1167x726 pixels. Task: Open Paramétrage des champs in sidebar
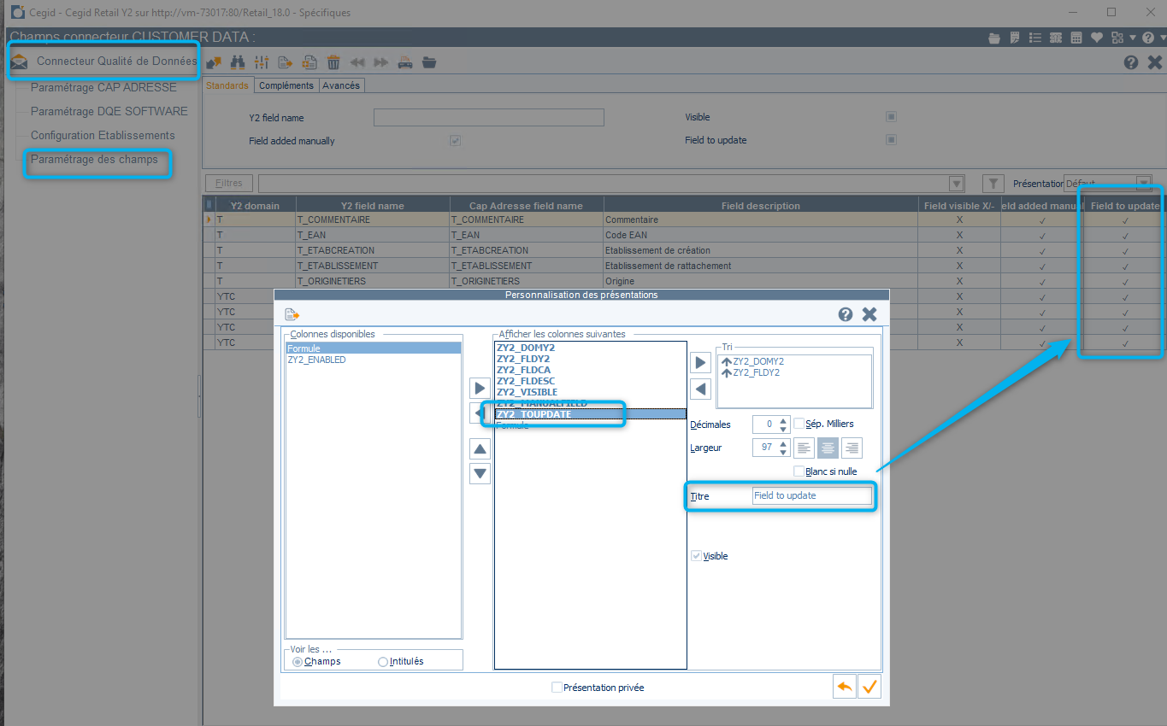pos(94,159)
